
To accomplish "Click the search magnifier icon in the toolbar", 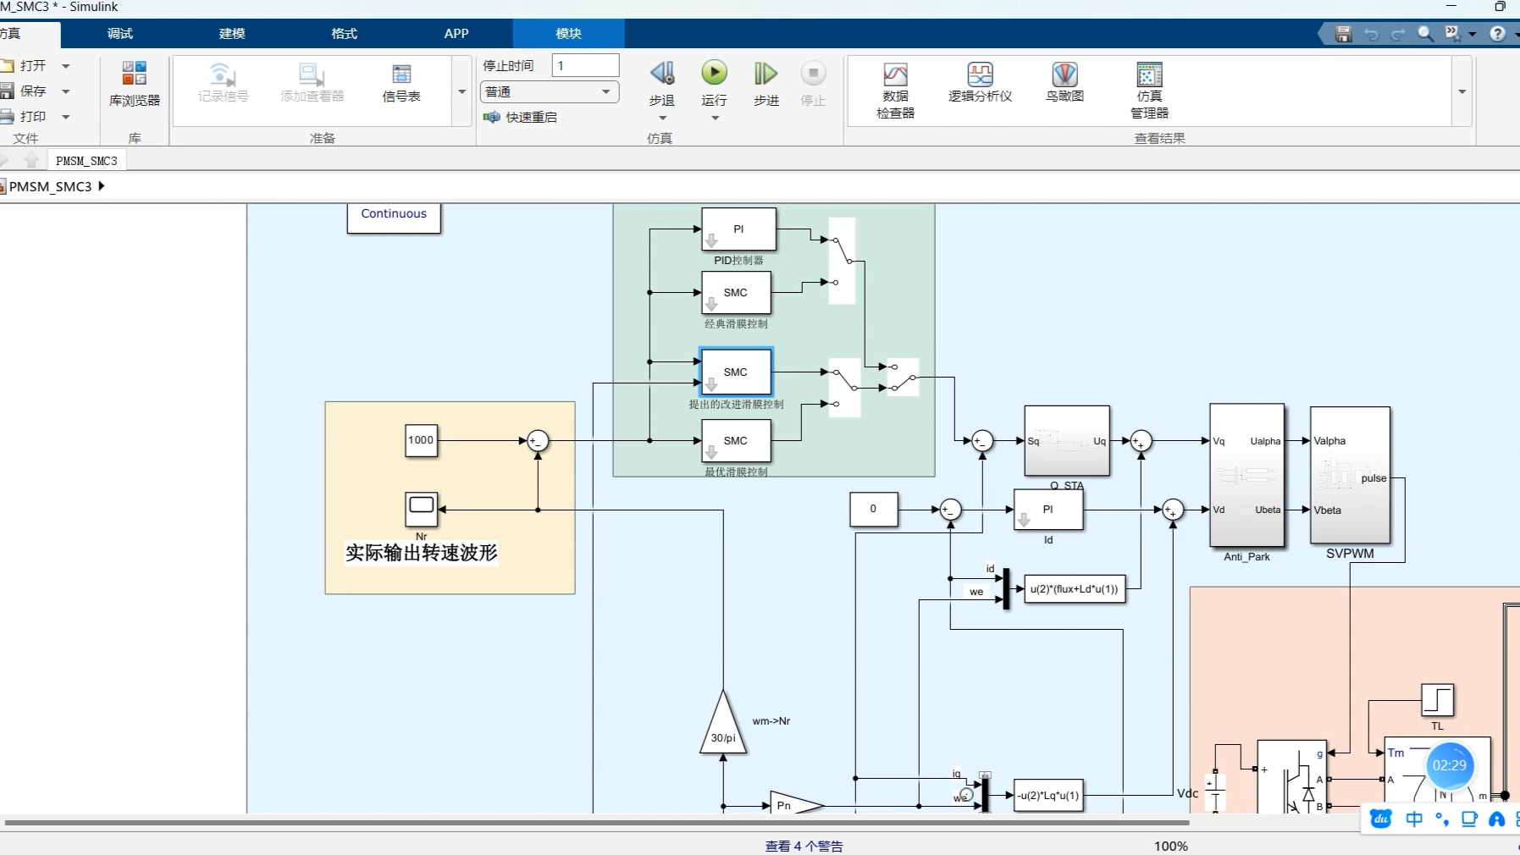I will (1423, 34).
